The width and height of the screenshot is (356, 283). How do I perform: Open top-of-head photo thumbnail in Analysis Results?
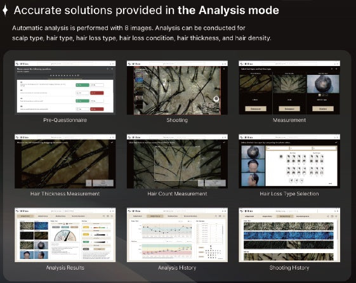41,246
